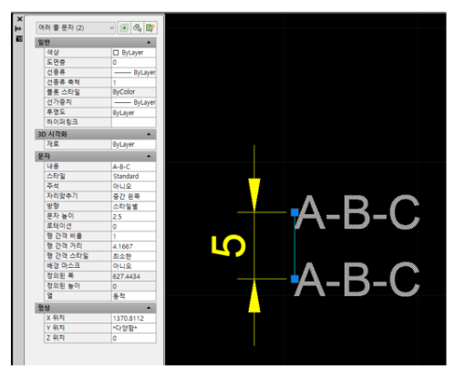
Task: Open the 선가중치 ByLayer value
Action: (x=134, y=102)
